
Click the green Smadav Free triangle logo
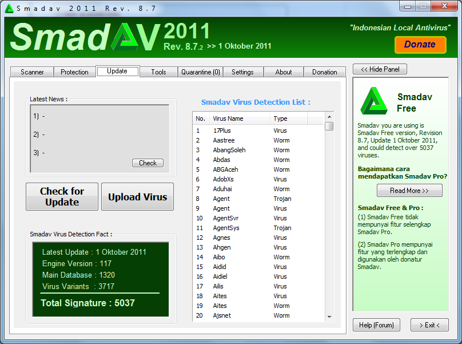(374, 102)
